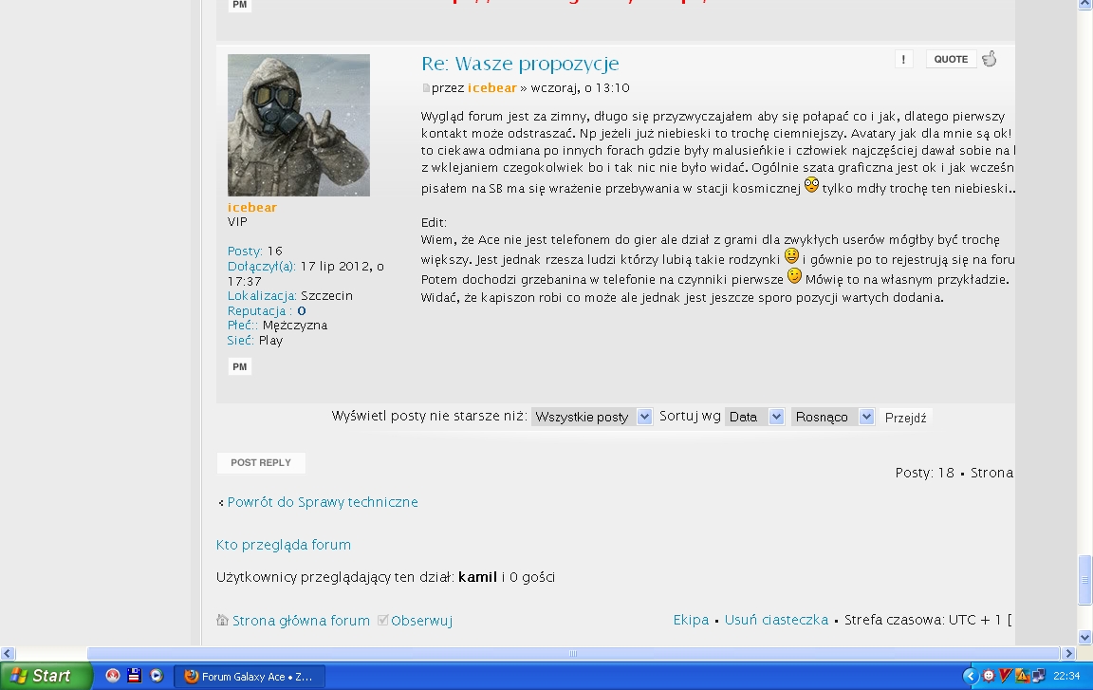Click vertical scrollbar down arrow
The width and height of the screenshot is (1093, 690).
click(1085, 637)
